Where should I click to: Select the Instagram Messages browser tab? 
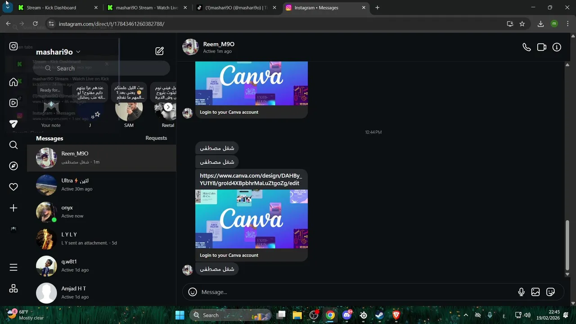pos(326,8)
